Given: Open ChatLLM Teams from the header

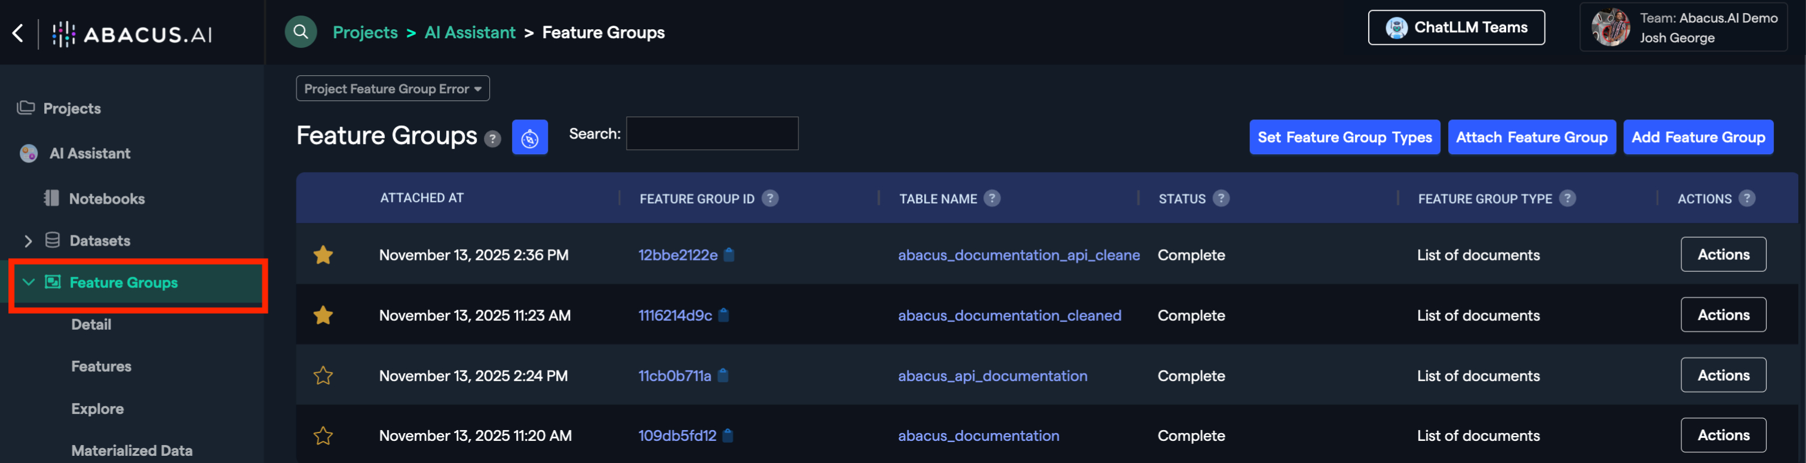Looking at the screenshot, I should [x=1456, y=27].
